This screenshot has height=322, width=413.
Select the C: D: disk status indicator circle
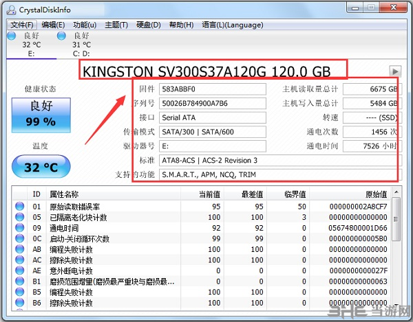click(61, 36)
